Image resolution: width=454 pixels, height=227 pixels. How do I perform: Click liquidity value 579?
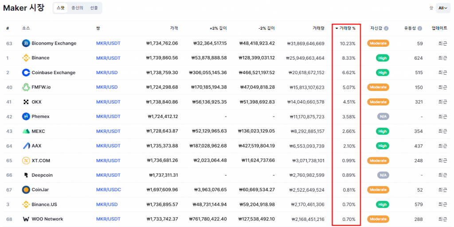(x=419, y=204)
